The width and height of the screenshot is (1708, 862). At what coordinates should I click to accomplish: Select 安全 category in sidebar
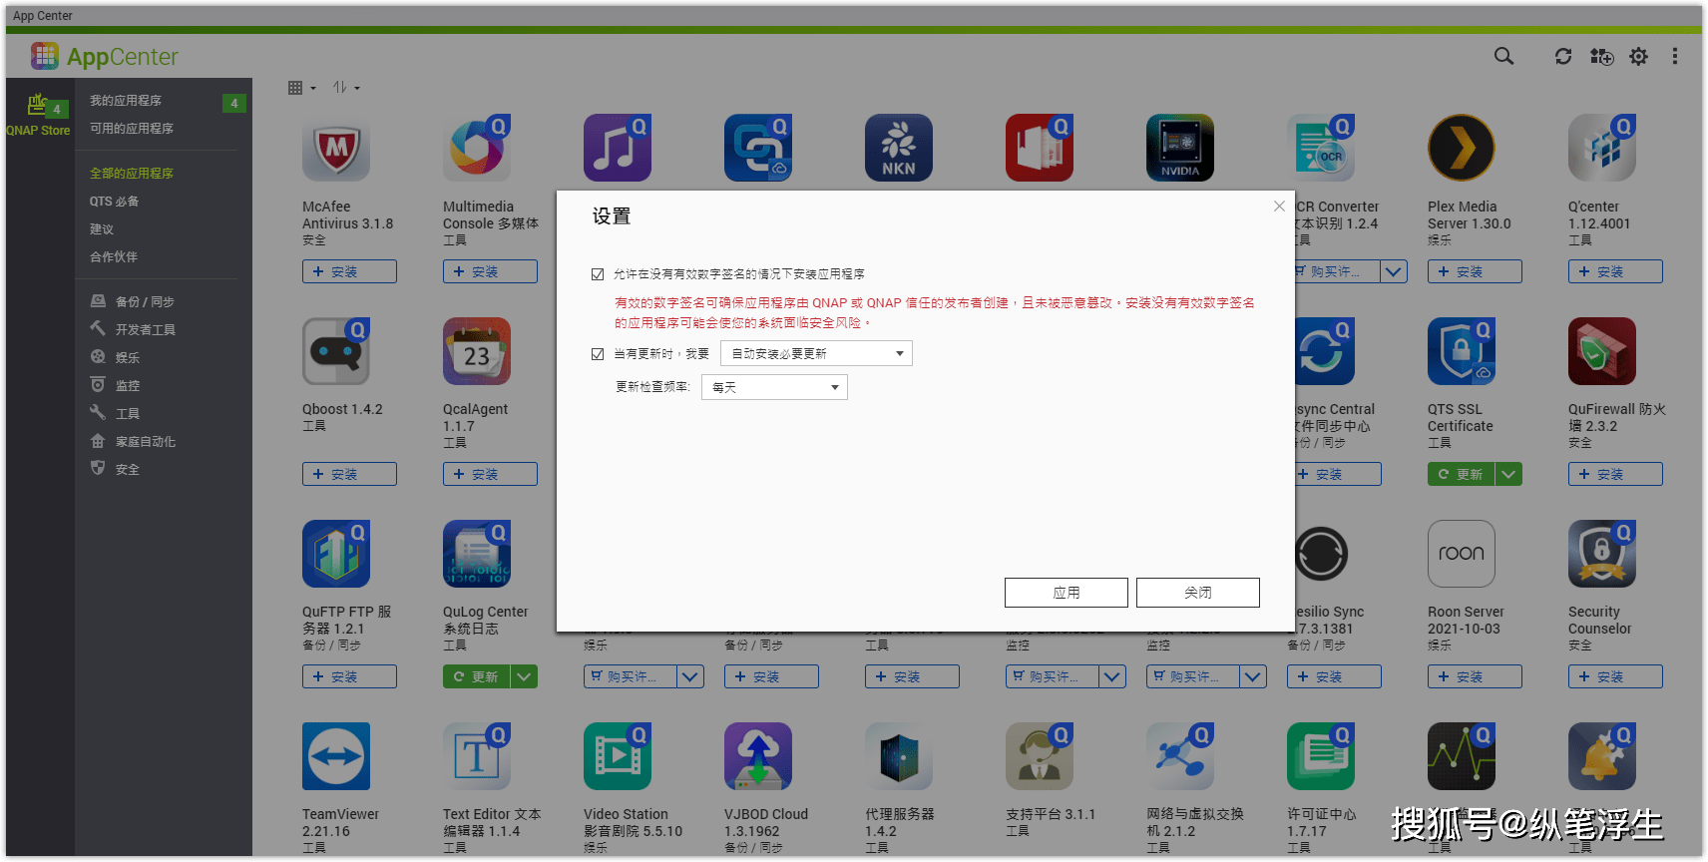[127, 470]
